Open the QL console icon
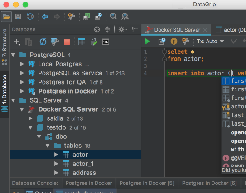The height and width of the screenshot is (193, 246). (106, 42)
